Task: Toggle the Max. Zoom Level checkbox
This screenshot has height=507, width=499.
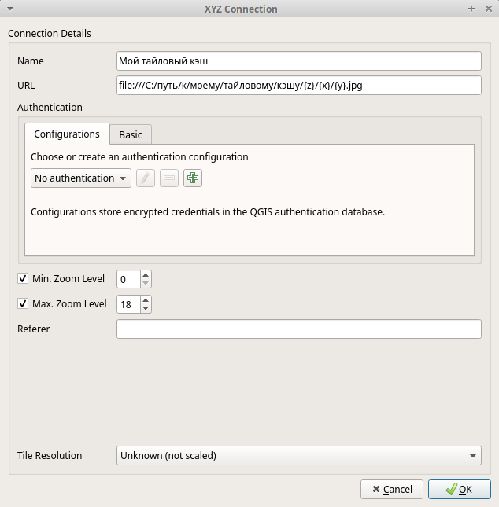Action: pos(23,304)
